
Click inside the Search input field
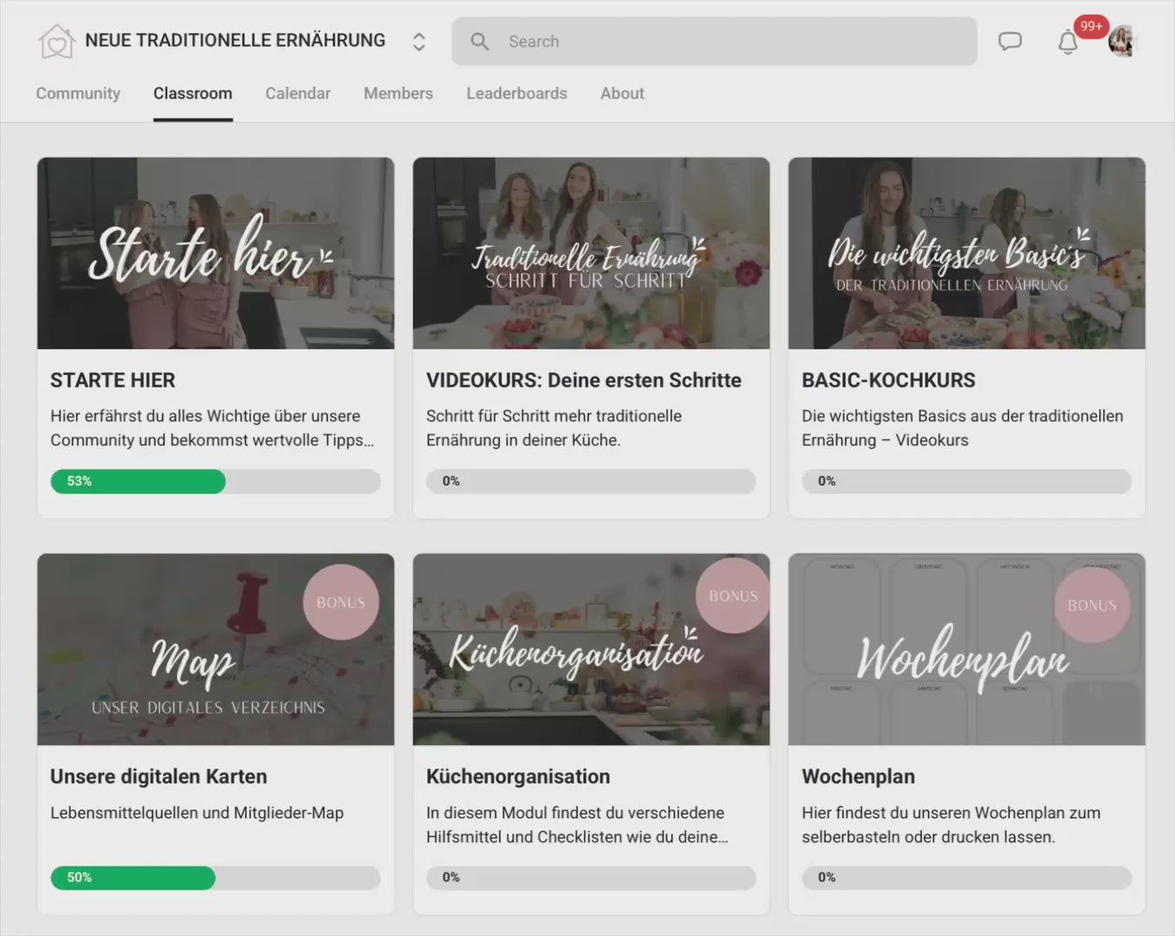714,41
